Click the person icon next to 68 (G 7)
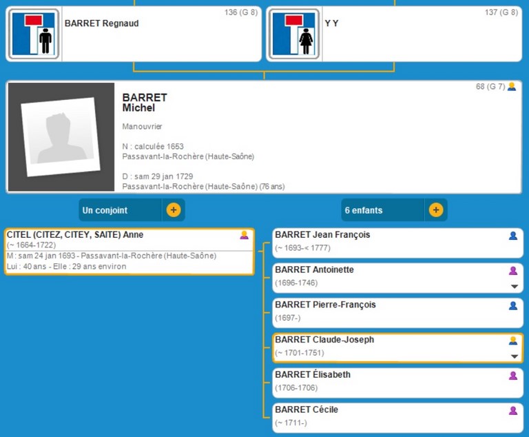This screenshot has height=437, width=529. (511, 87)
